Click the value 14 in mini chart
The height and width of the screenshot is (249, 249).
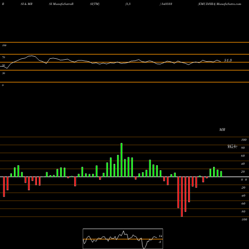click(160, 236)
